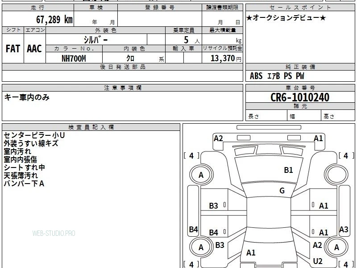Click the 検査員記入欄 header
The height and width of the screenshot is (268, 357).
[x=91, y=127]
